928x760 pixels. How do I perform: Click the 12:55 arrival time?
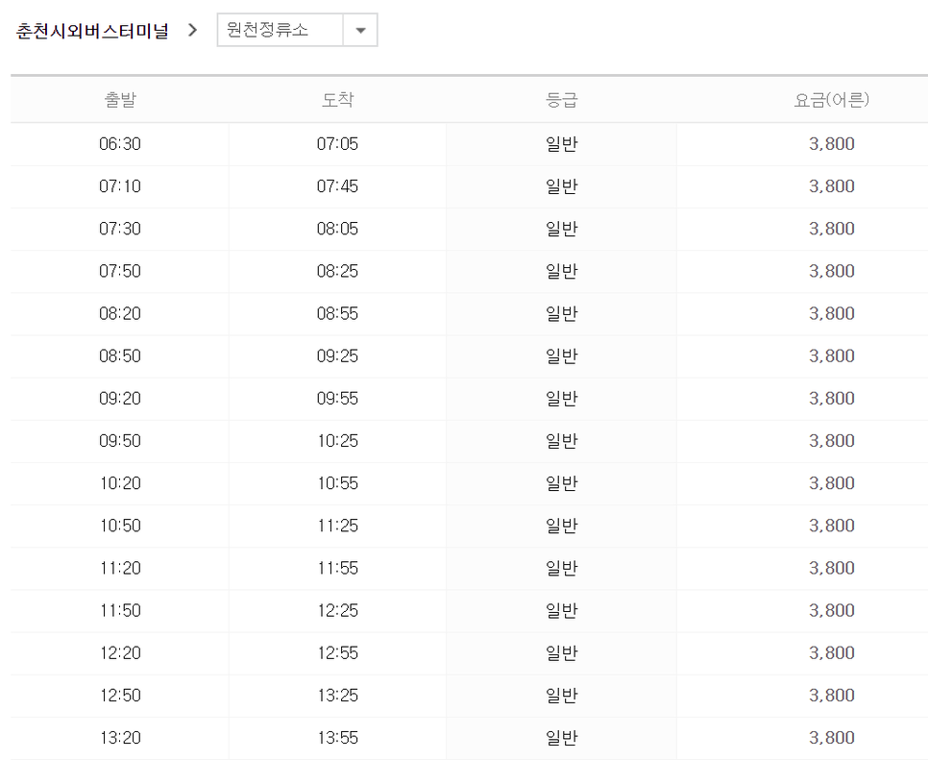click(337, 652)
